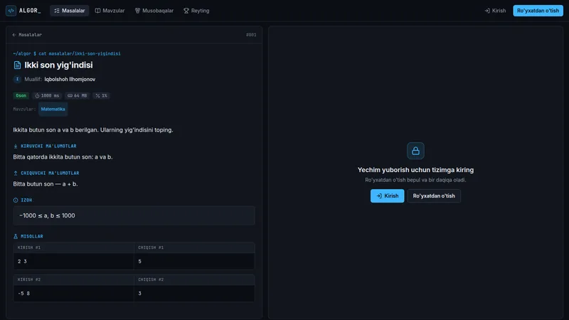Click the lock icon in submission panel
Screen dimensions: 569x320
pos(415,151)
